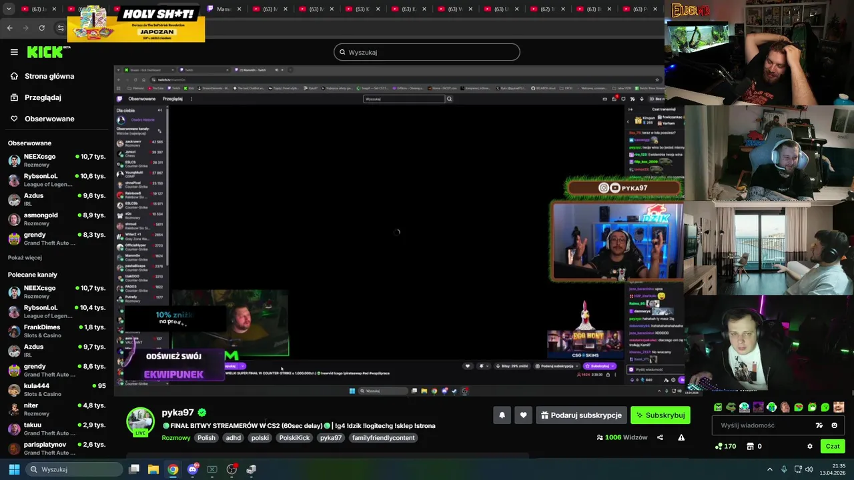Open the taskbar clock showing 21:35

pyautogui.click(x=834, y=469)
